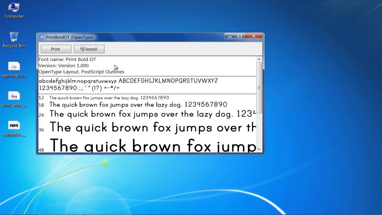Close the PrintBoldOT font viewer window
382x215 pixels.
(x=254, y=36)
